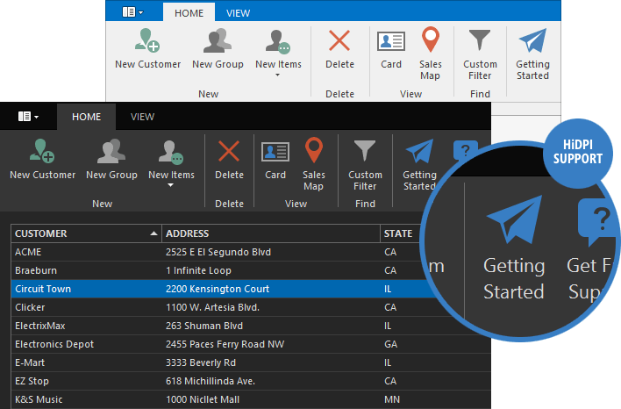621x409 pixels.
Task: Click Sales Map pin in light ribbon
Action: (430, 42)
